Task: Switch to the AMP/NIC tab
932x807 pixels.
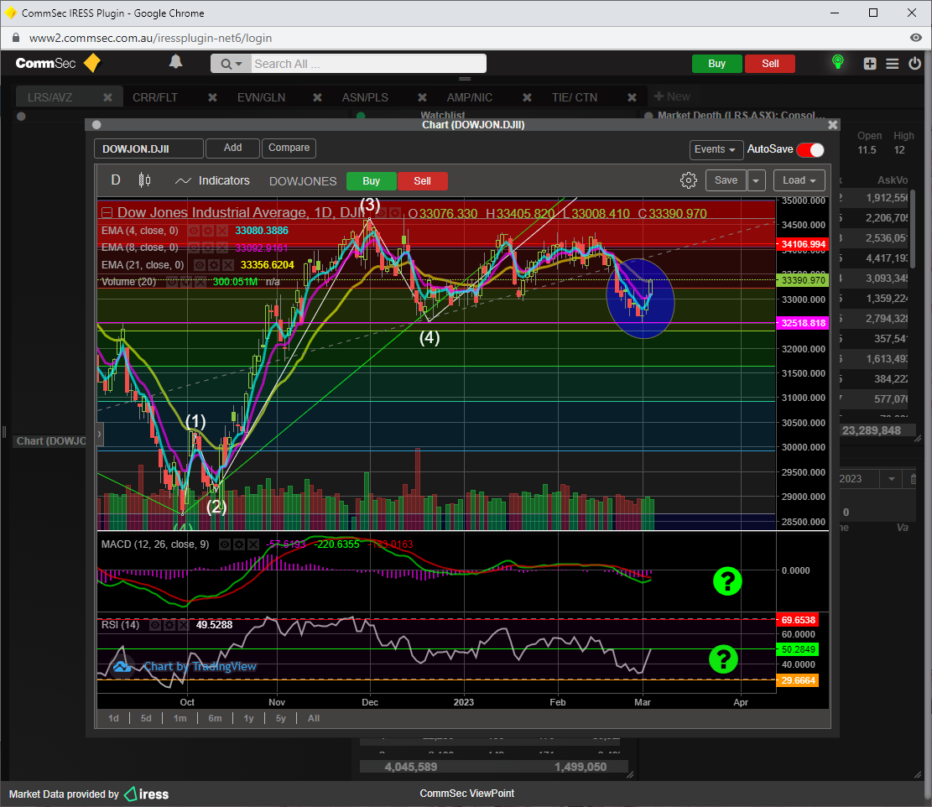Action: (470, 97)
